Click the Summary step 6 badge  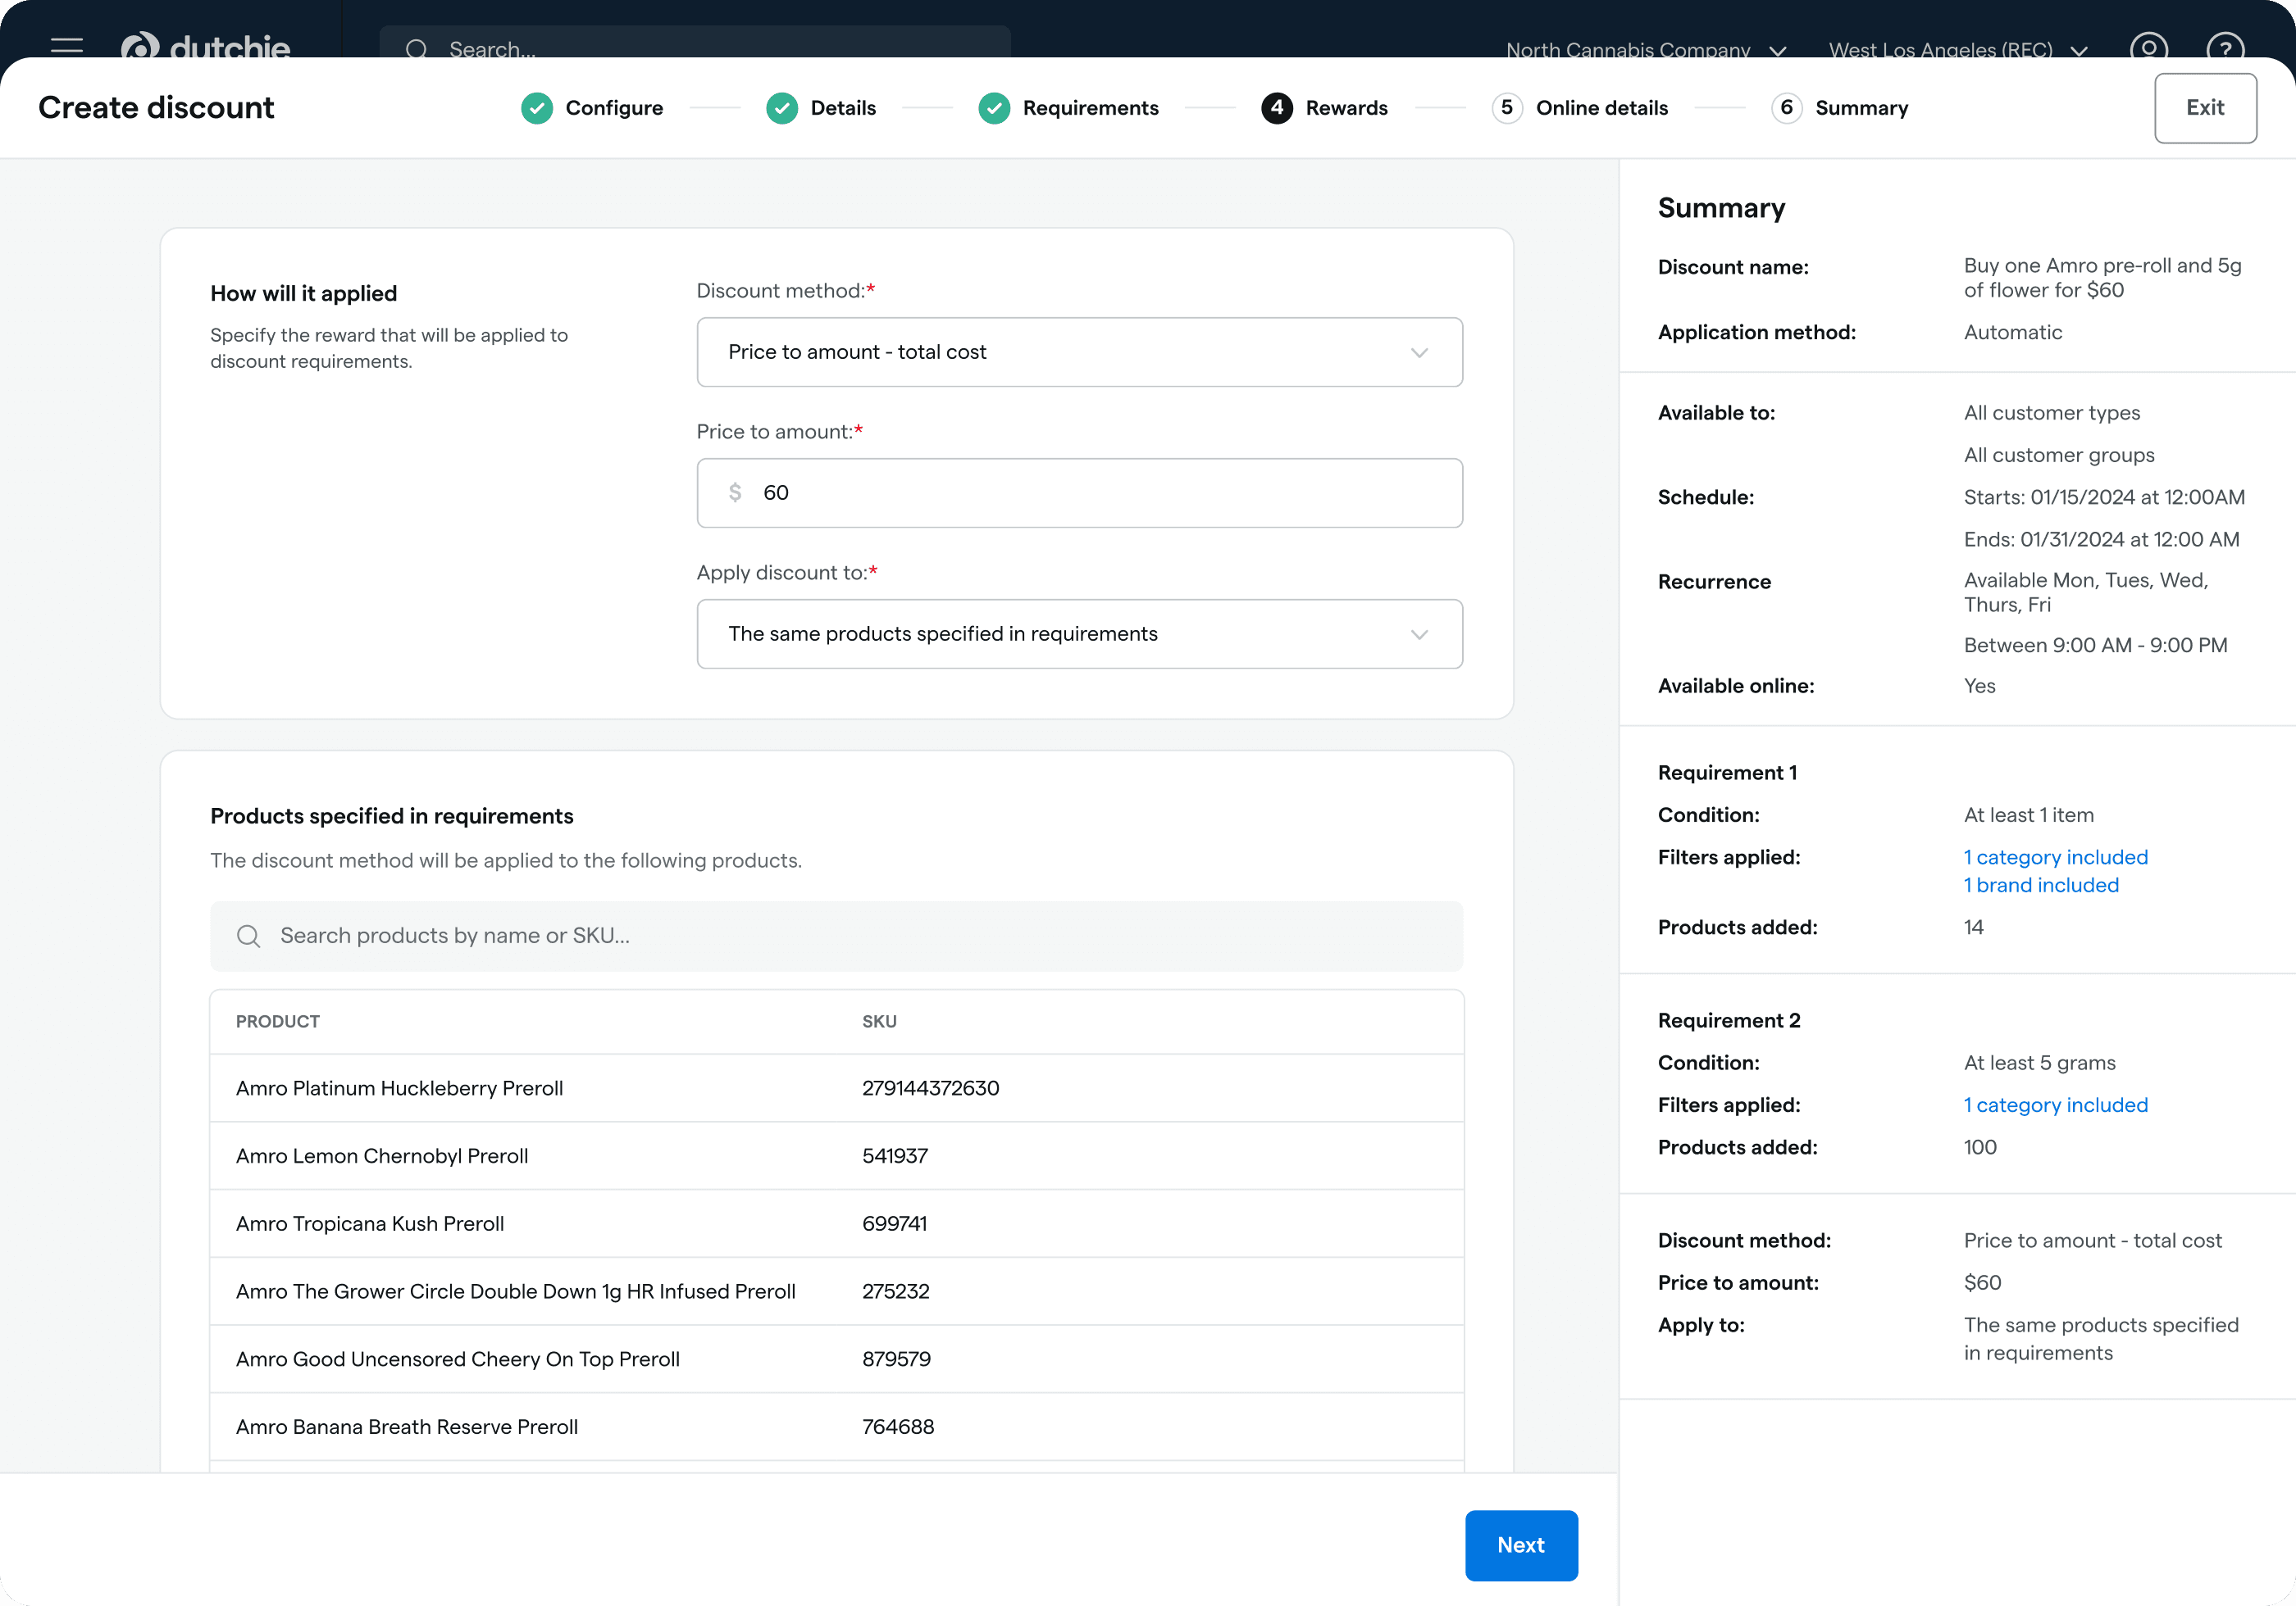tap(1787, 108)
